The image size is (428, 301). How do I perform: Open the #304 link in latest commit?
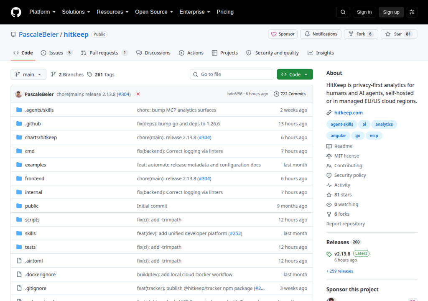(124, 94)
